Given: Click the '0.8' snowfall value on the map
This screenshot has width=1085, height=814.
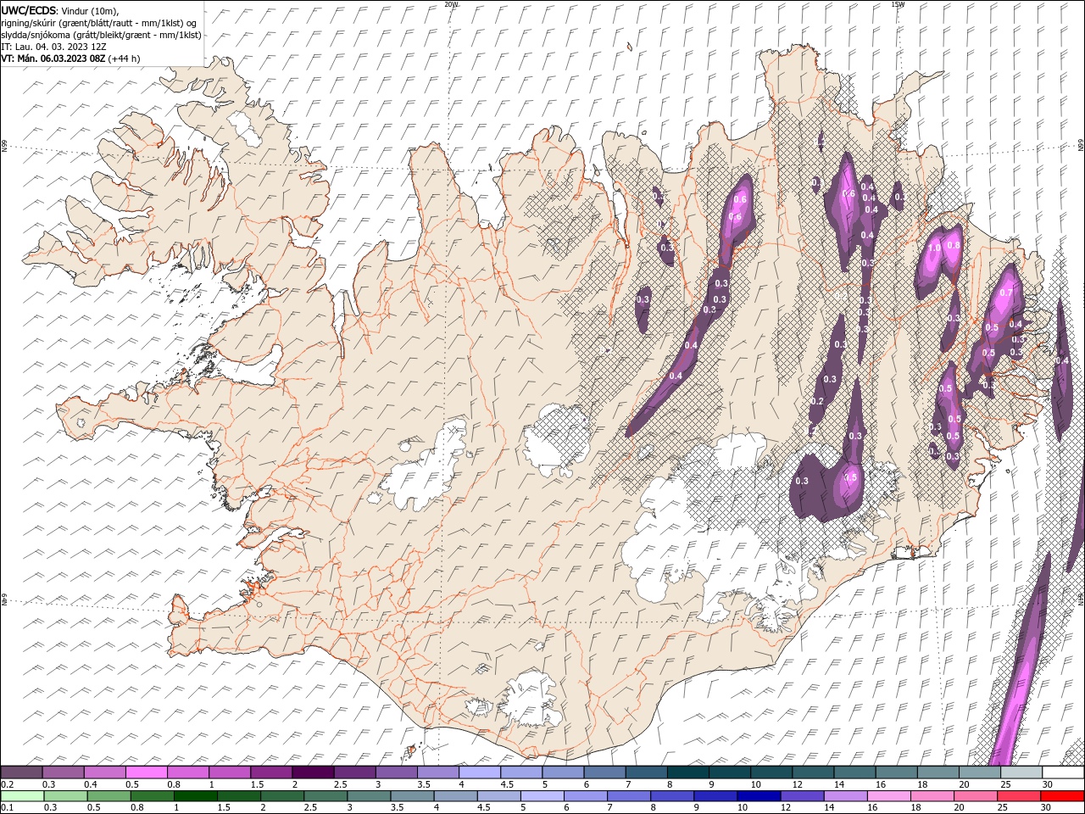Looking at the screenshot, I should (954, 246).
